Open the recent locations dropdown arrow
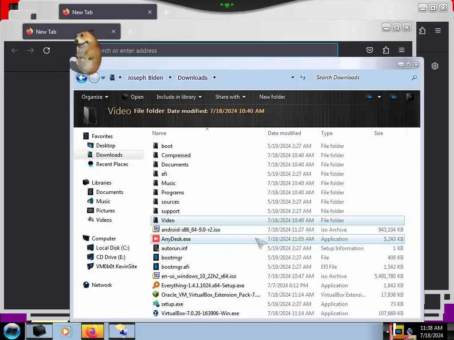This screenshot has height=340, width=454. tap(103, 78)
